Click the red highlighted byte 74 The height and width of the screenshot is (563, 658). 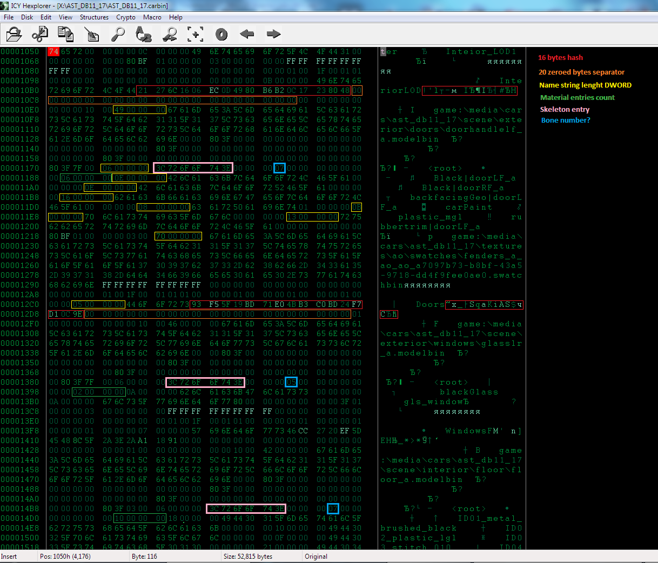point(53,52)
